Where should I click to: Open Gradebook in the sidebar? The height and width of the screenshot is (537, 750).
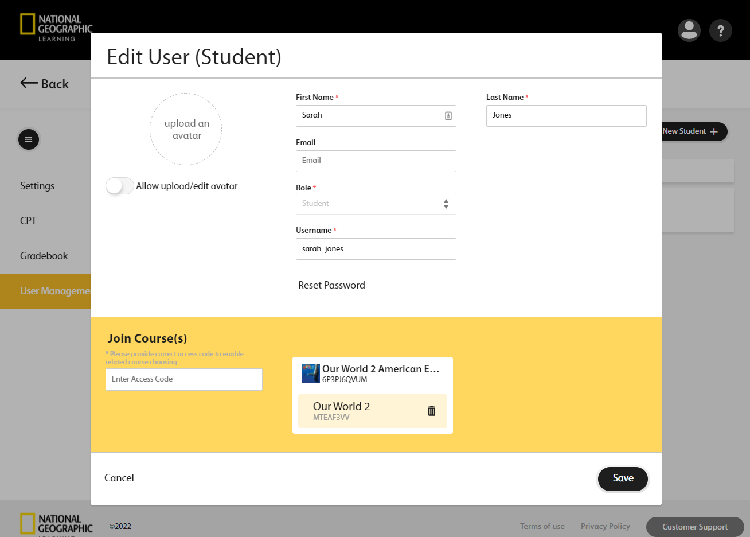tap(45, 256)
